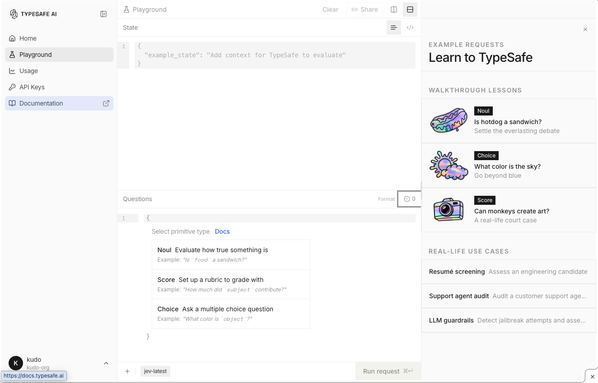Switch to stacked row layout

pos(410,9)
